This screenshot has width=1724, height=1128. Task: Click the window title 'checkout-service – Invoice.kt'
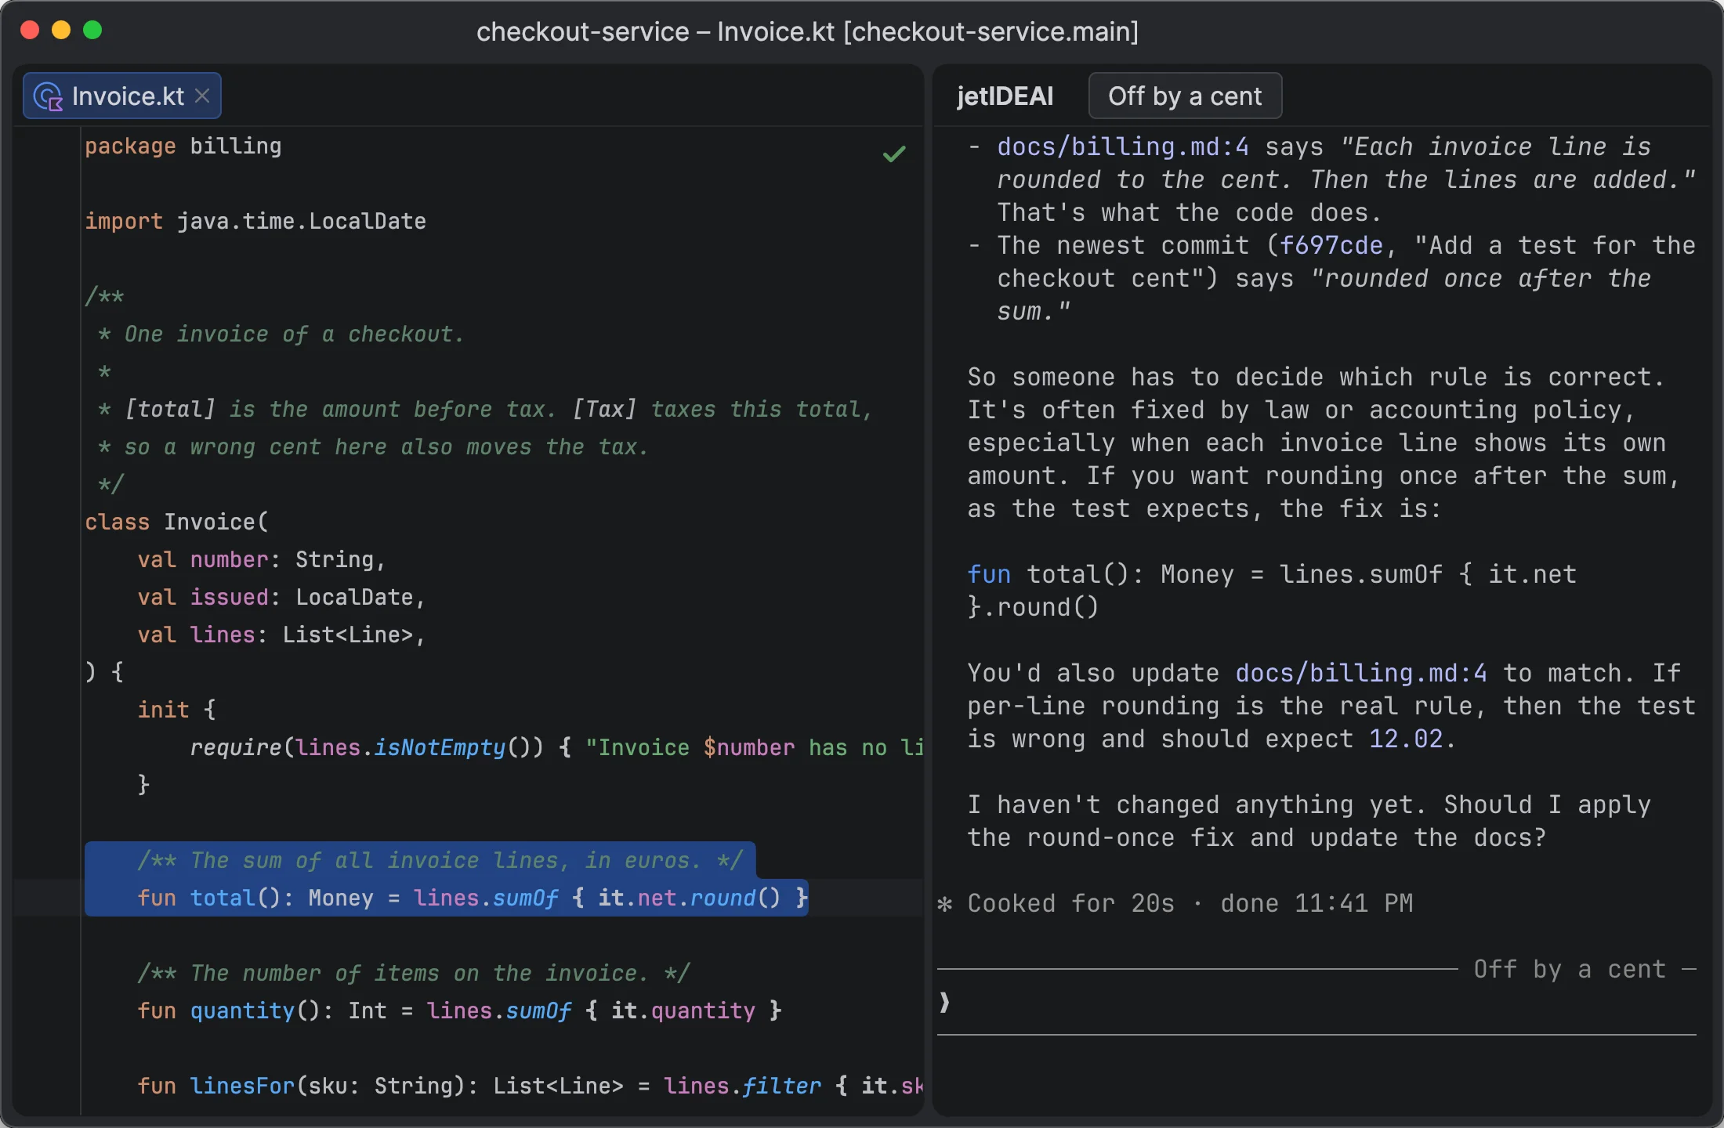click(x=807, y=31)
